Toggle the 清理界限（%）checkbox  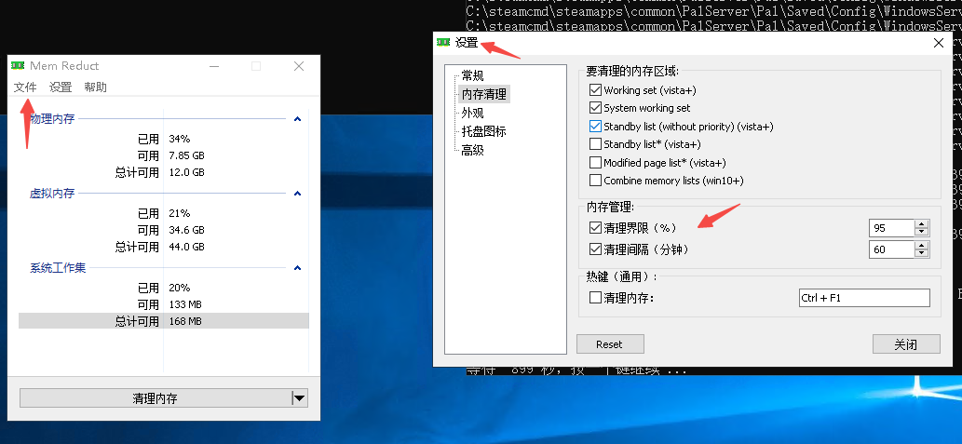click(x=595, y=228)
